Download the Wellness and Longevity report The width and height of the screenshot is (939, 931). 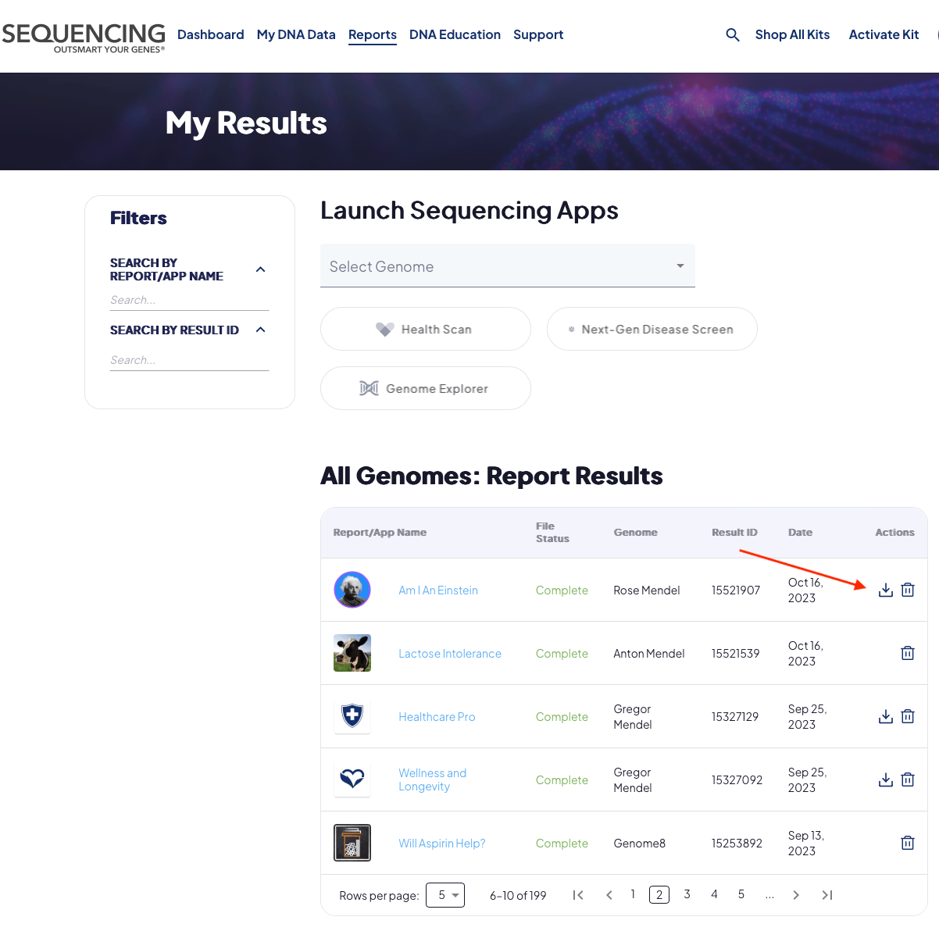click(x=885, y=779)
